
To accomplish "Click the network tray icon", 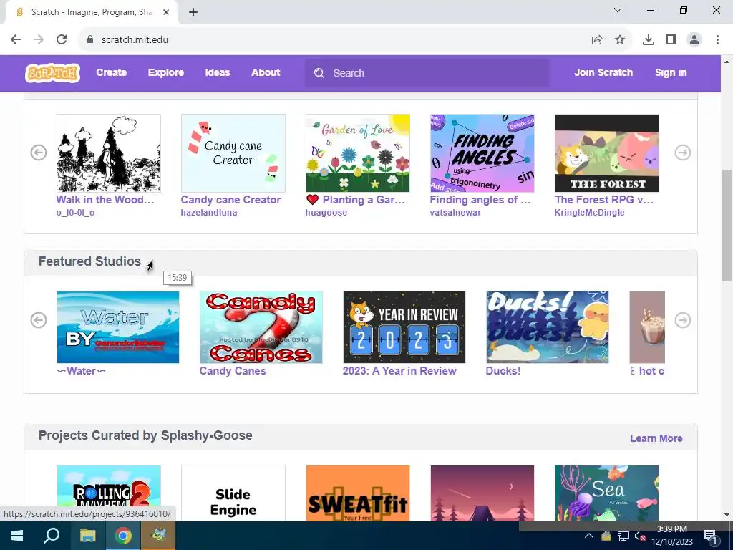I will click(x=623, y=536).
